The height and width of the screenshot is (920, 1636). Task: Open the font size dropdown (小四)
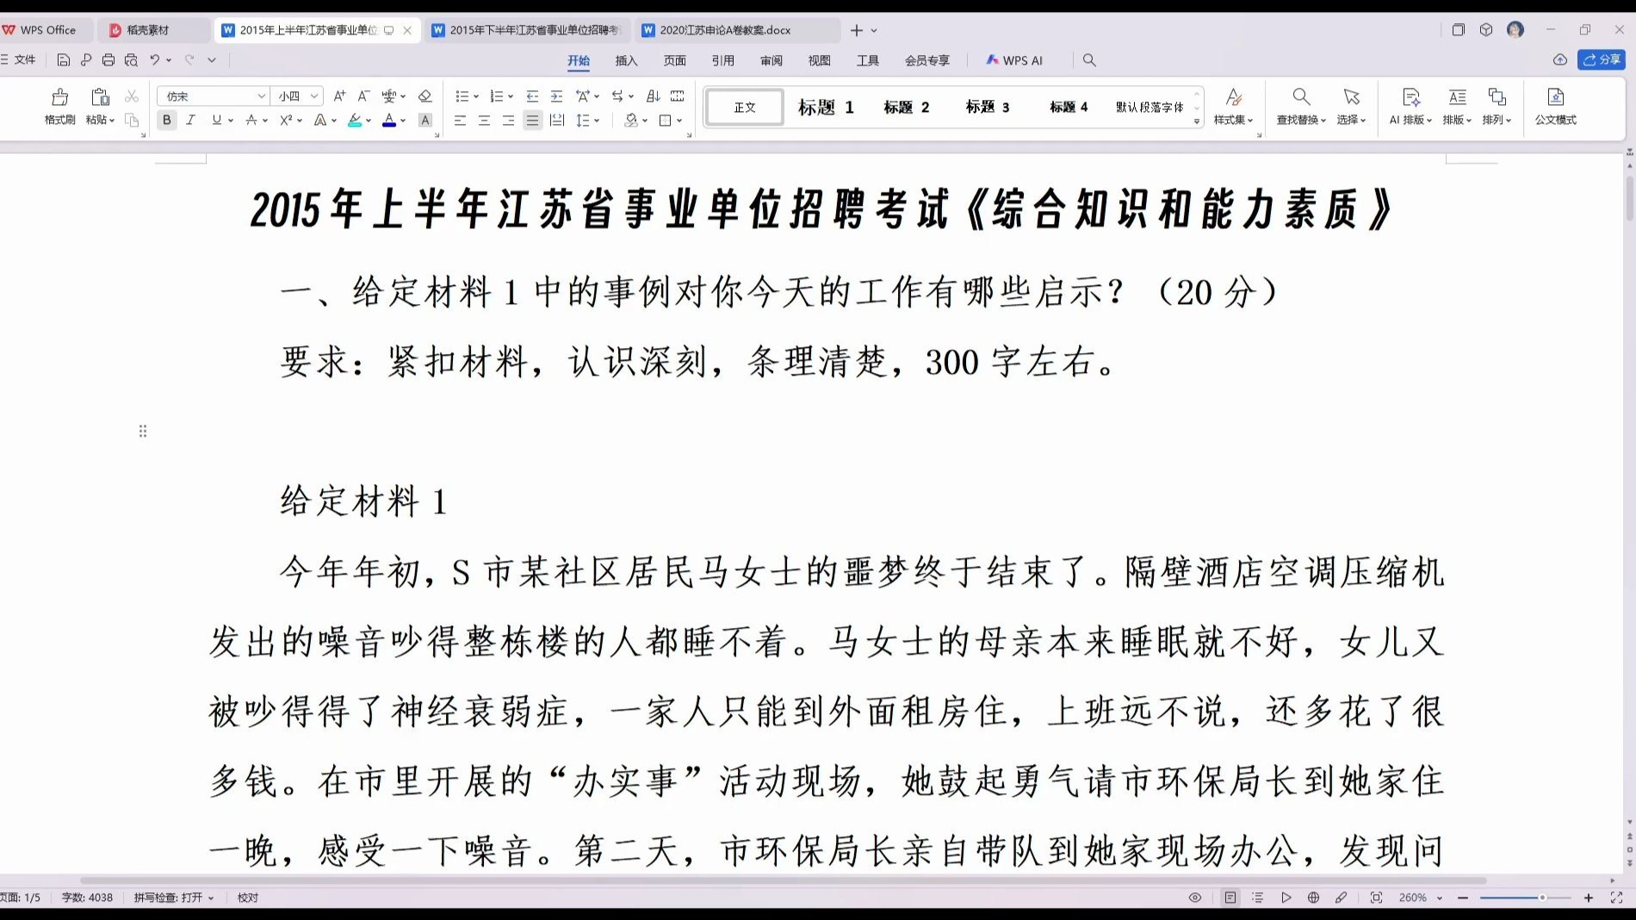coord(314,96)
